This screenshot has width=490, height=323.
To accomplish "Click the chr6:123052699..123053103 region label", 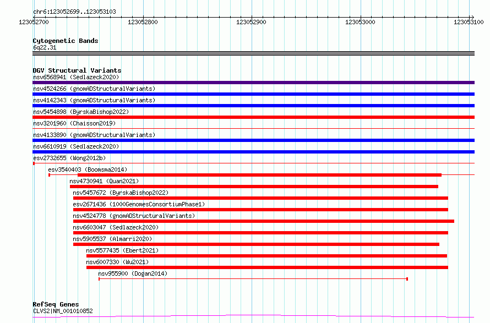I will click(74, 12).
